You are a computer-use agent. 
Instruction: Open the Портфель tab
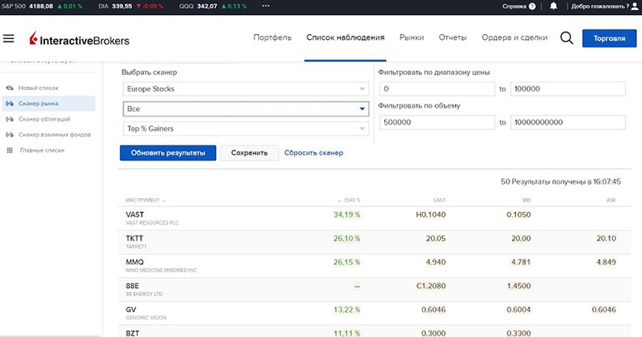tap(273, 37)
